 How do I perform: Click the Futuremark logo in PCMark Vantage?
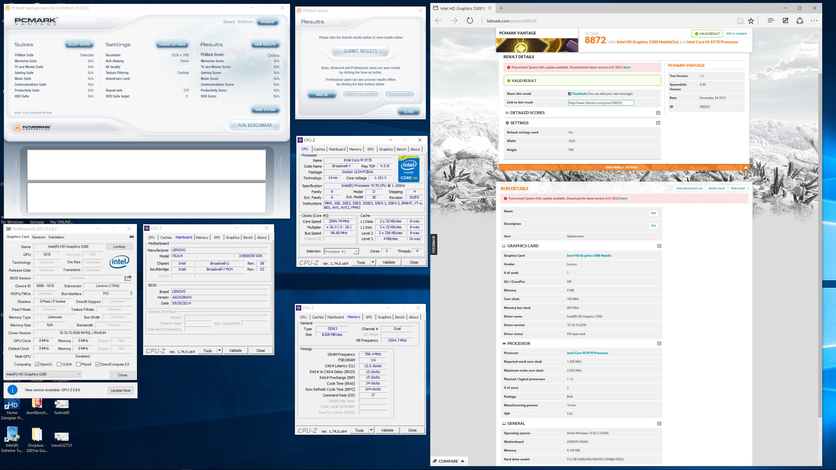tap(32, 128)
